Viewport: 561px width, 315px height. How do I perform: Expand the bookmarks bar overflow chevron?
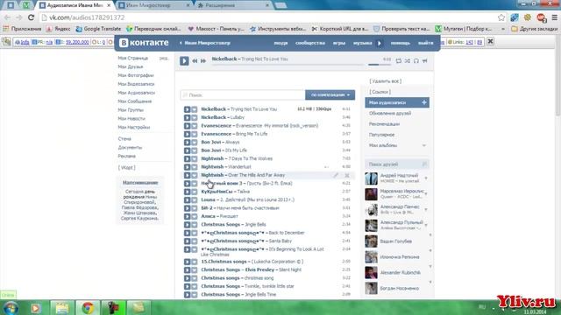503,29
